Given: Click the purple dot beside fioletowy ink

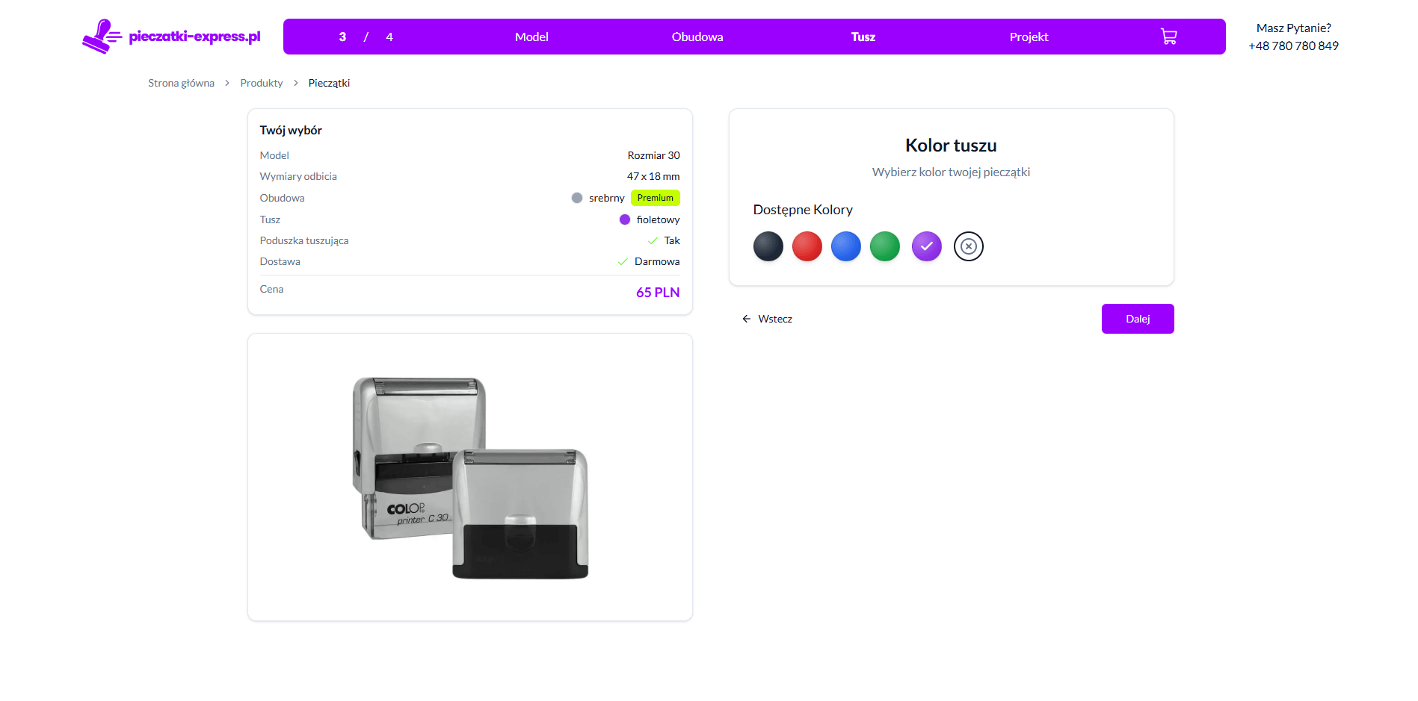Looking at the screenshot, I should [626, 219].
